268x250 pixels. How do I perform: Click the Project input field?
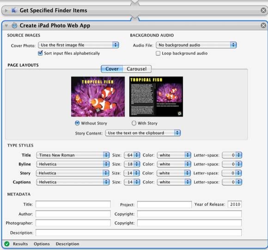pyautogui.click(x=164, y=204)
